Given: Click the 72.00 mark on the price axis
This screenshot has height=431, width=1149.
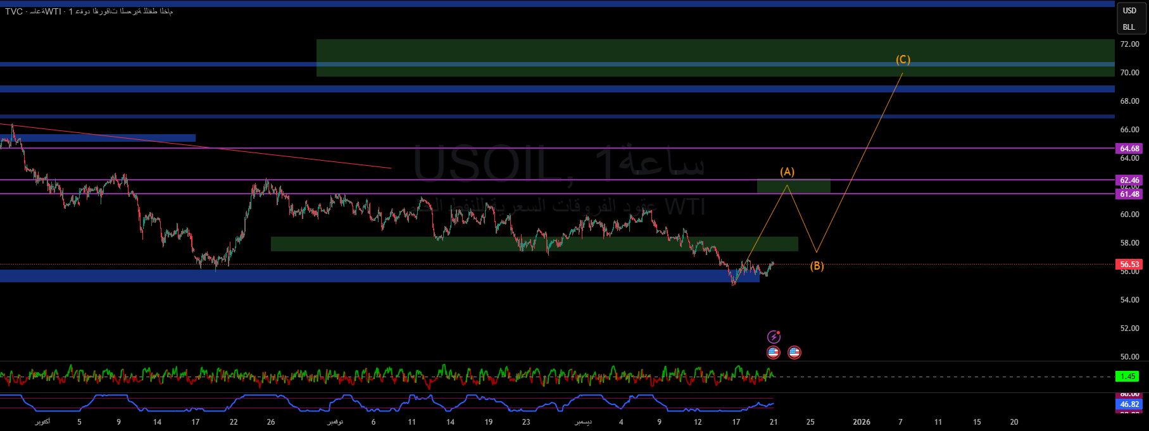Looking at the screenshot, I should [1129, 44].
